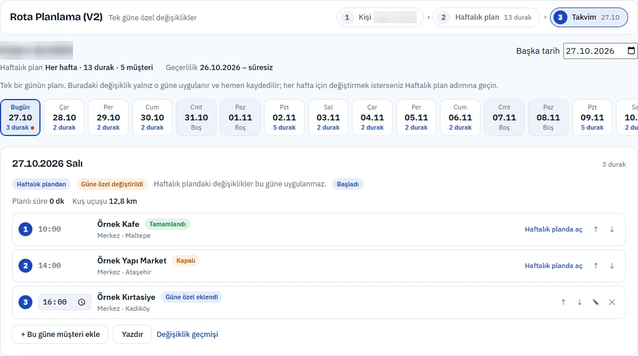Click the Güne özel değiştirildi badge
Screen dimensions: 638x356
[x=112, y=184]
